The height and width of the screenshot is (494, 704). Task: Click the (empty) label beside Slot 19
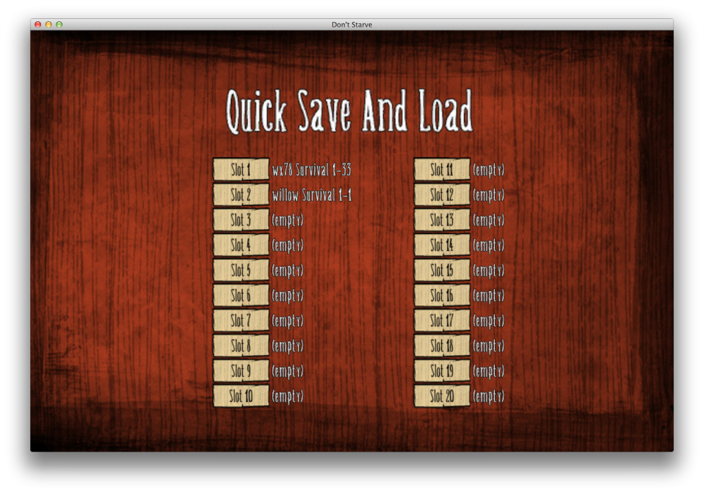tap(489, 371)
